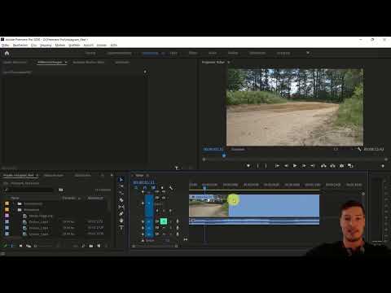Image resolution: width=391 pixels, height=293 pixels.
Task: Open Program monitor settings wrench menu
Action: point(359,149)
